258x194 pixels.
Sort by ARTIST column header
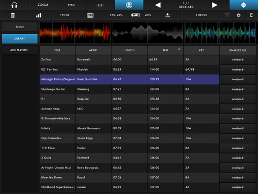(x=94, y=50)
